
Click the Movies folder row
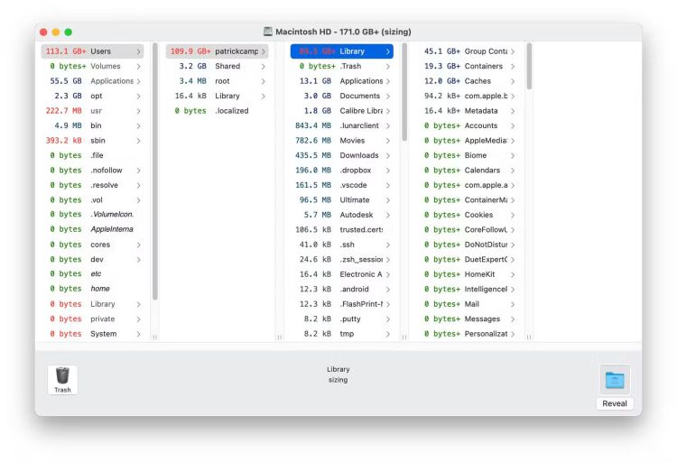pyautogui.click(x=341, y=141)
